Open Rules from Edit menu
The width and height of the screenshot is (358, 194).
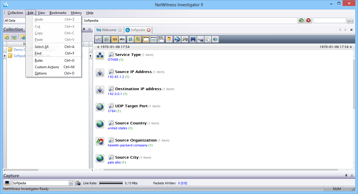[54, 60]
